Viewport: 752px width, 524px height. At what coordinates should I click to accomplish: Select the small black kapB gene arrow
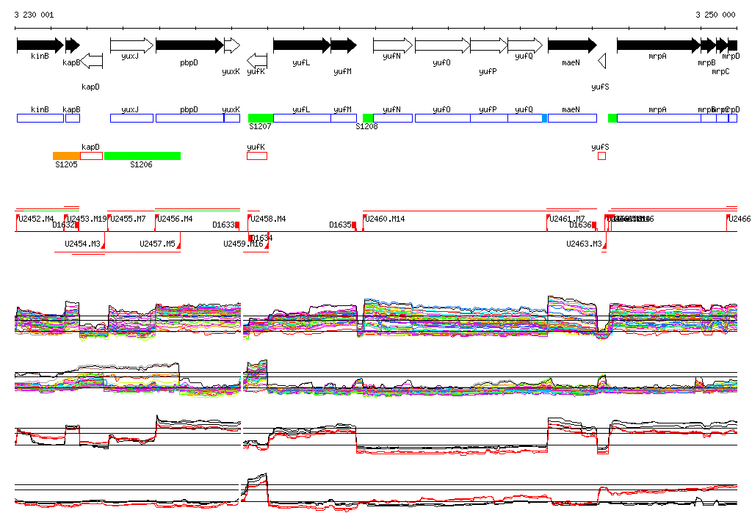pyautogui.click(x=73, y=46)
